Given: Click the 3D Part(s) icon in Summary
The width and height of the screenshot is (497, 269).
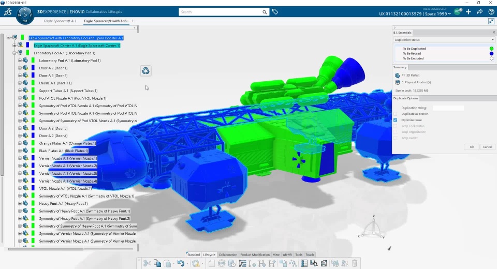Looking at the screenshot, I should pos(397,76).
